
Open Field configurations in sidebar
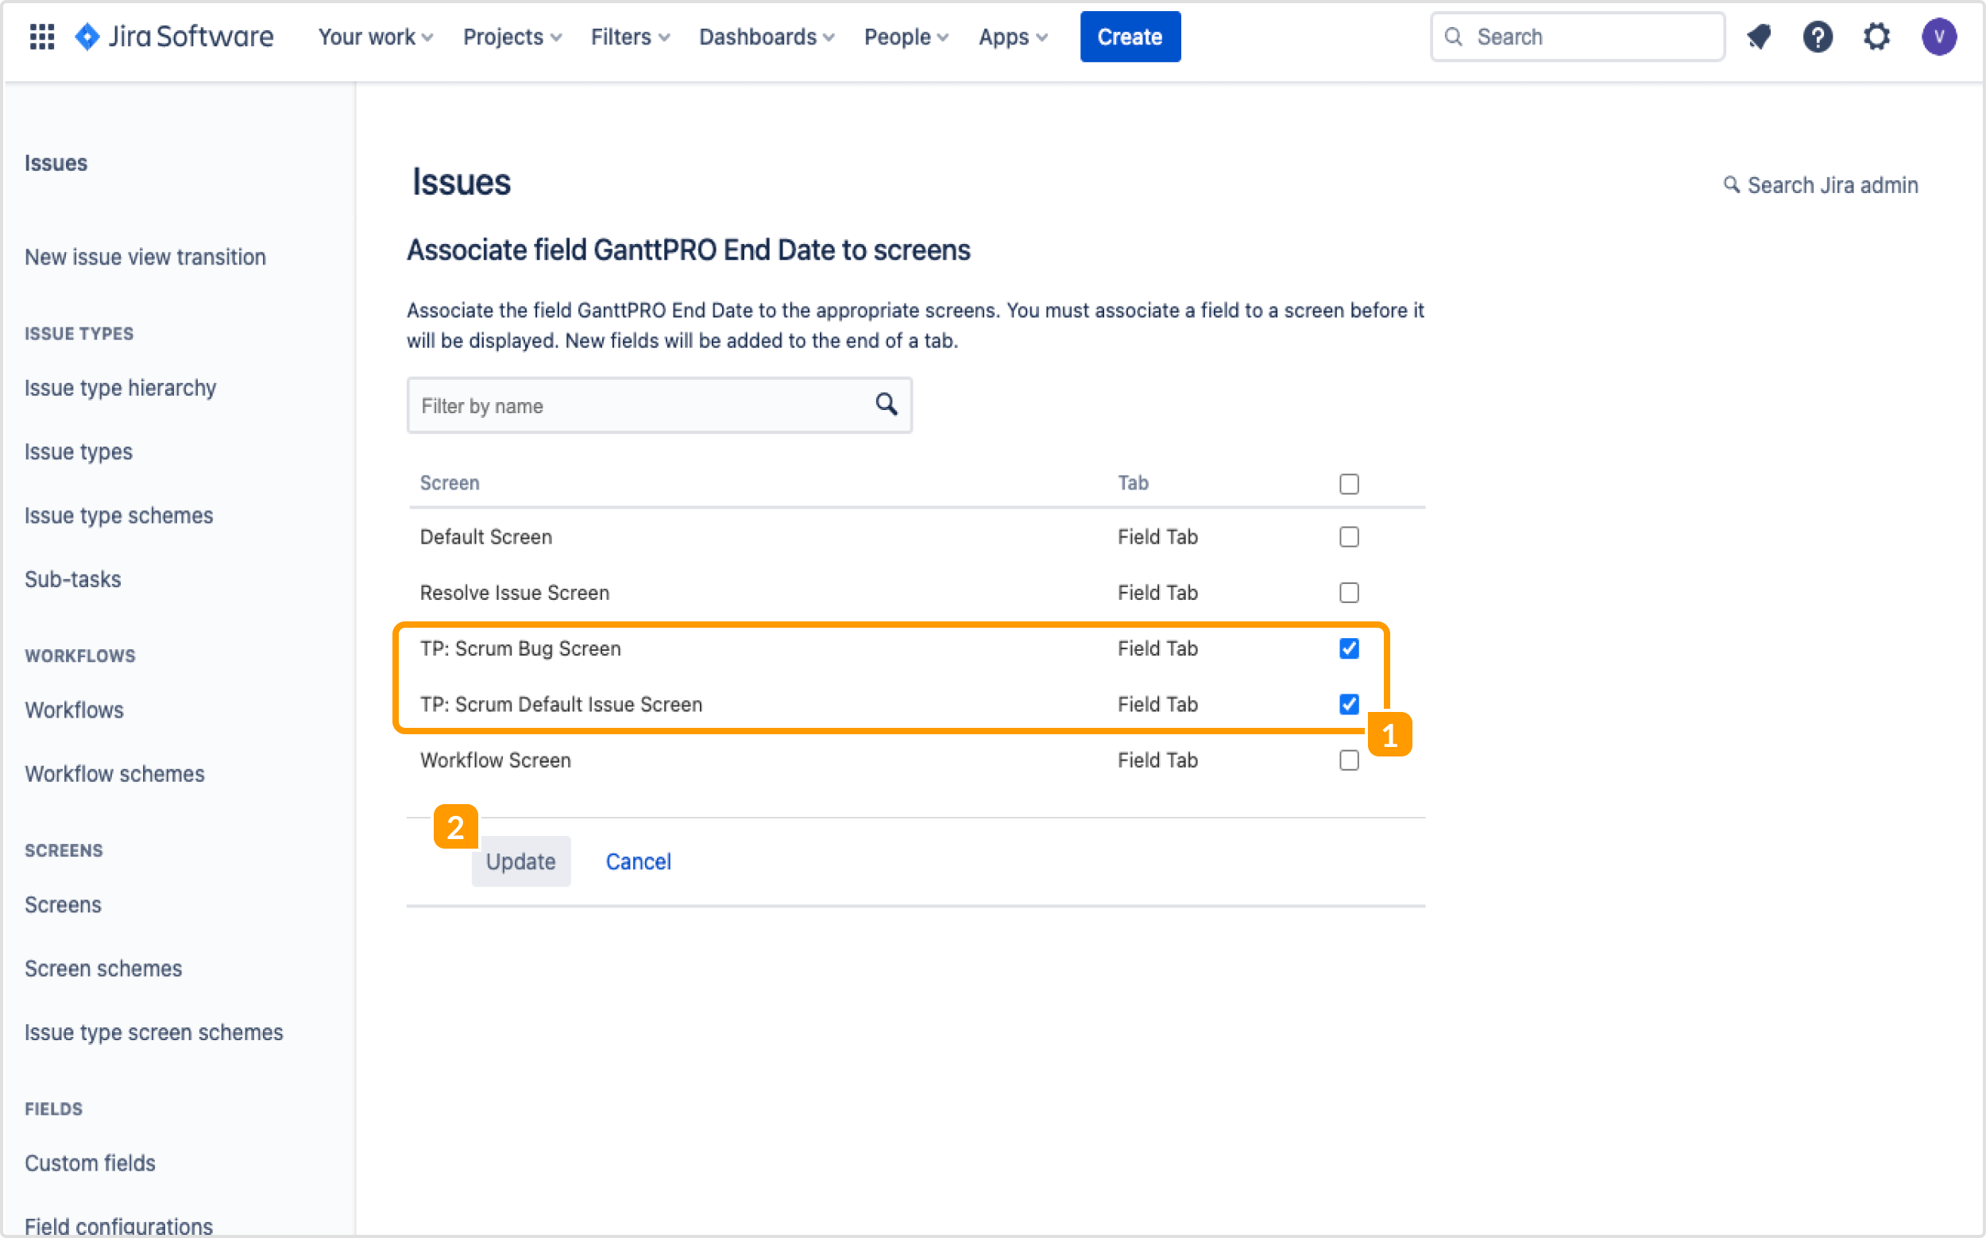[x=118, y=1226]
